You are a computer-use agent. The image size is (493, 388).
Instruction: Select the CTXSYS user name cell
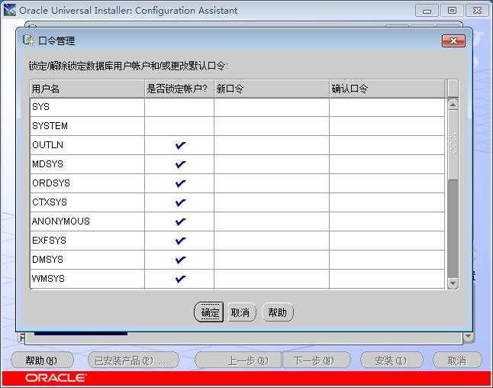point(87,202)
